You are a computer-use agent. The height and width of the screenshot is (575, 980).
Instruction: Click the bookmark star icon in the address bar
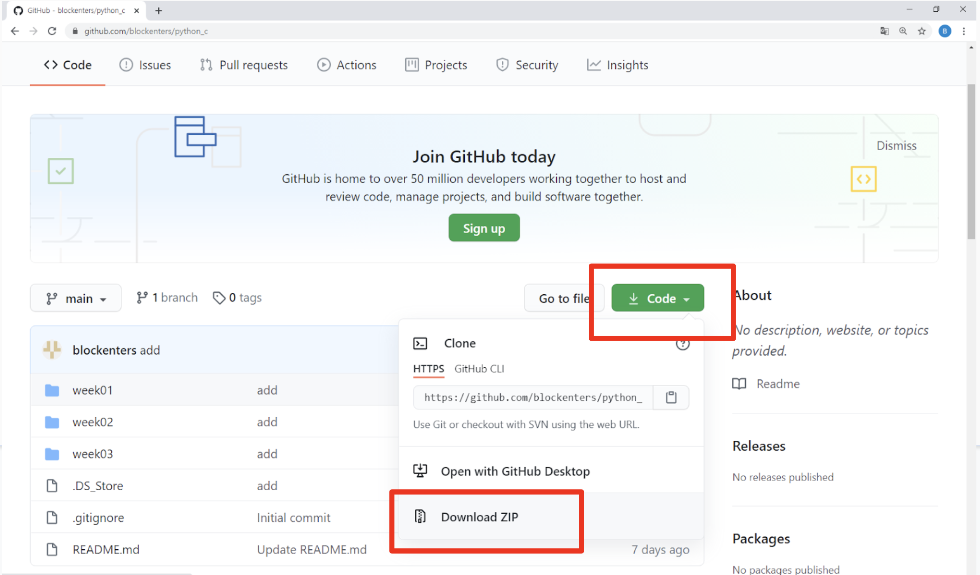pos(921,31)
